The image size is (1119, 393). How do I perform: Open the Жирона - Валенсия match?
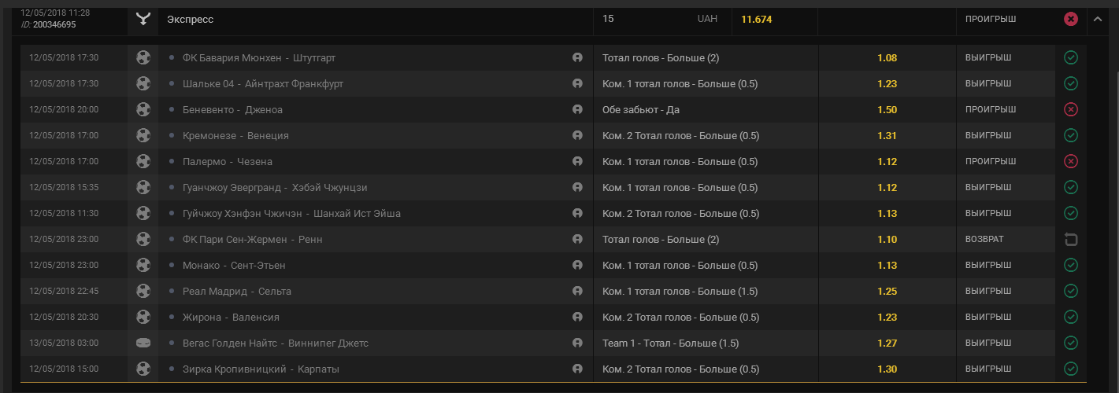click(231, 317)
